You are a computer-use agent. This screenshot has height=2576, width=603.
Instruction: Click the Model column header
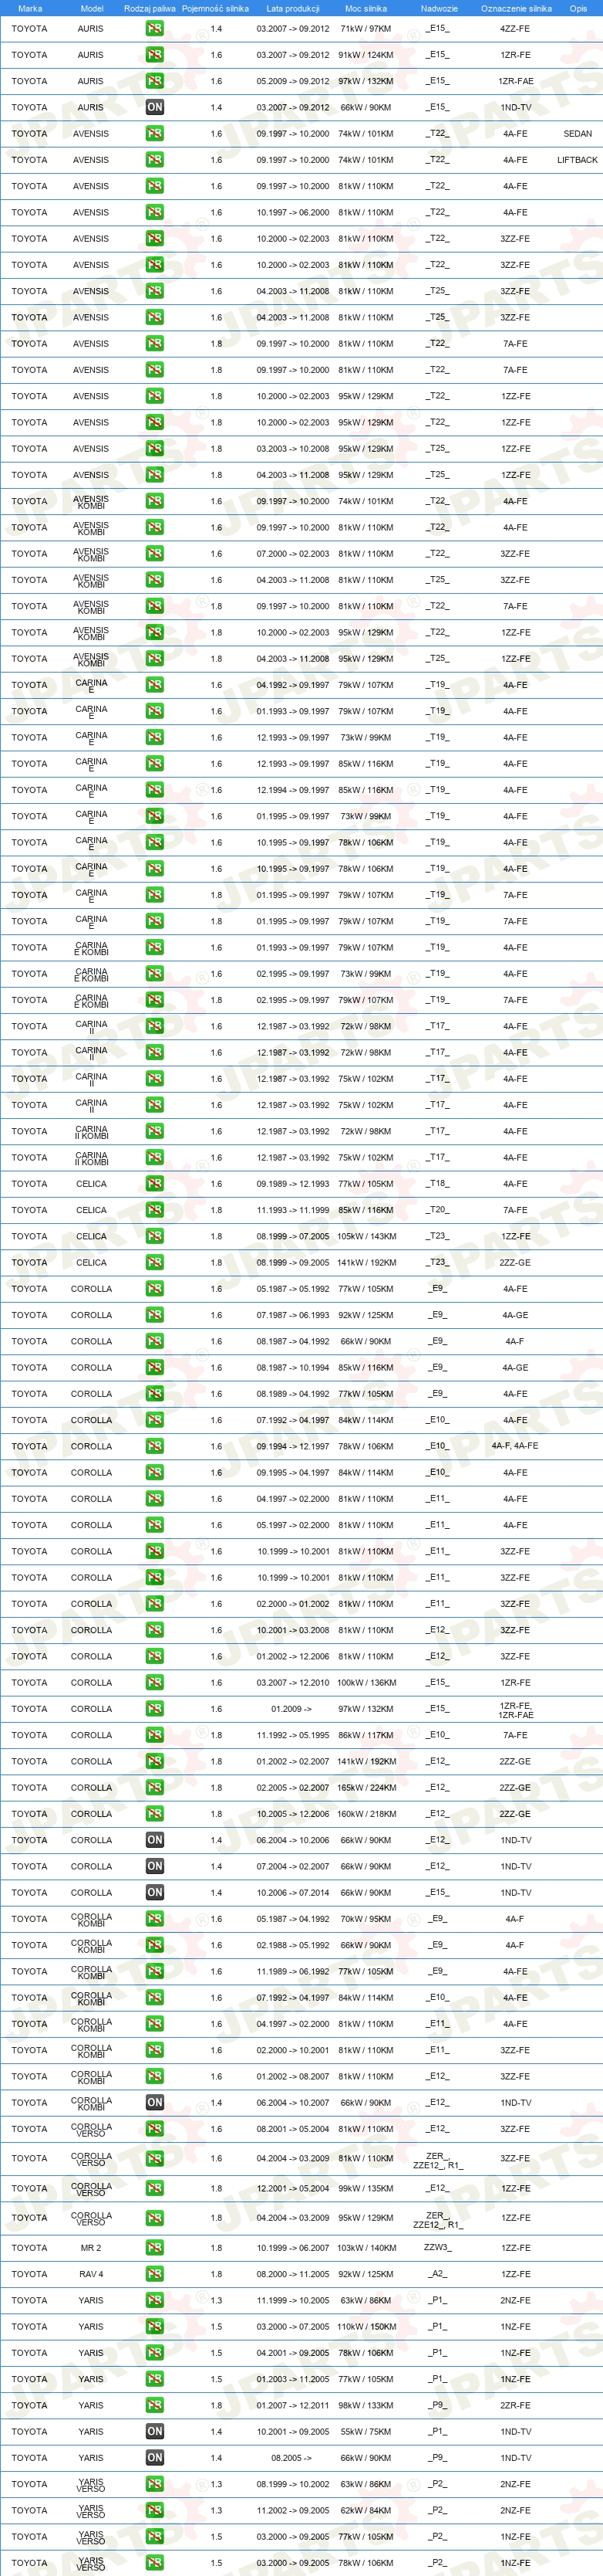pos(92,8)
